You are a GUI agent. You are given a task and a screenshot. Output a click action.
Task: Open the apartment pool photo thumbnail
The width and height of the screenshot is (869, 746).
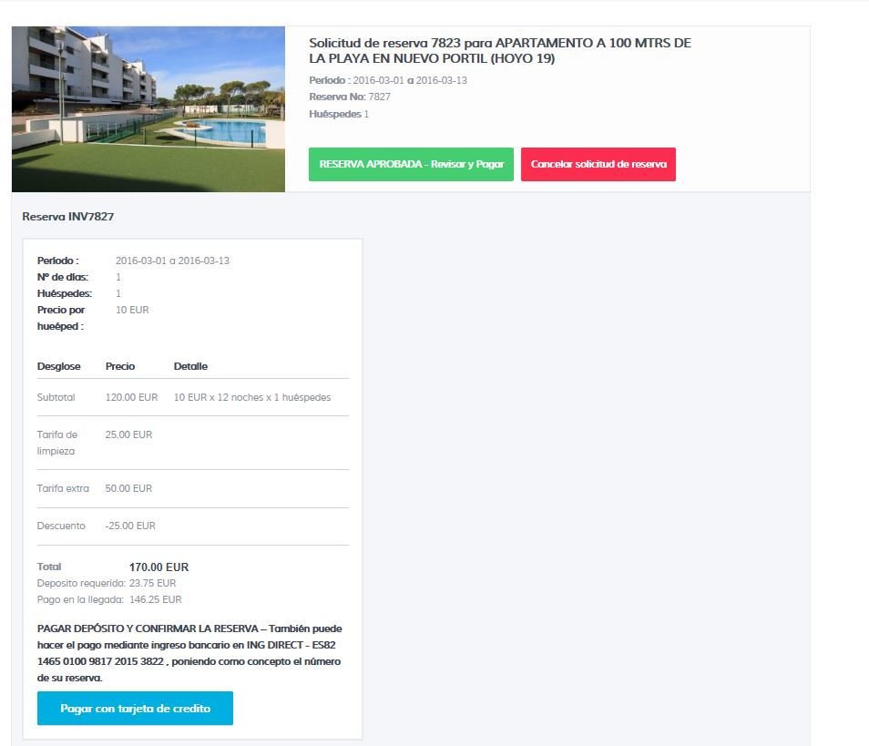coord(148,109)
